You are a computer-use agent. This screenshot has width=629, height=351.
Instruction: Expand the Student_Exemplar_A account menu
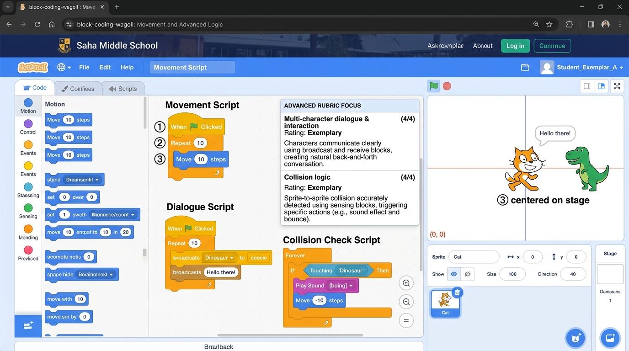pos(581,67)
